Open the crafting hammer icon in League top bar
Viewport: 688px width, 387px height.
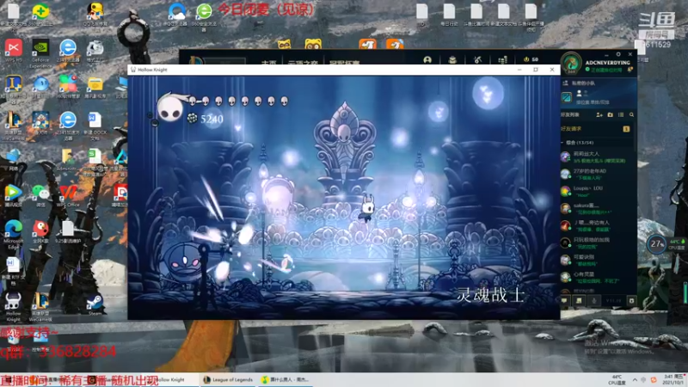click(x=478, y=59)
